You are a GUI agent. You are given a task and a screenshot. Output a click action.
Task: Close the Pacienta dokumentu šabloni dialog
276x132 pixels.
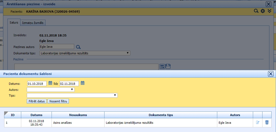point(271,74)
